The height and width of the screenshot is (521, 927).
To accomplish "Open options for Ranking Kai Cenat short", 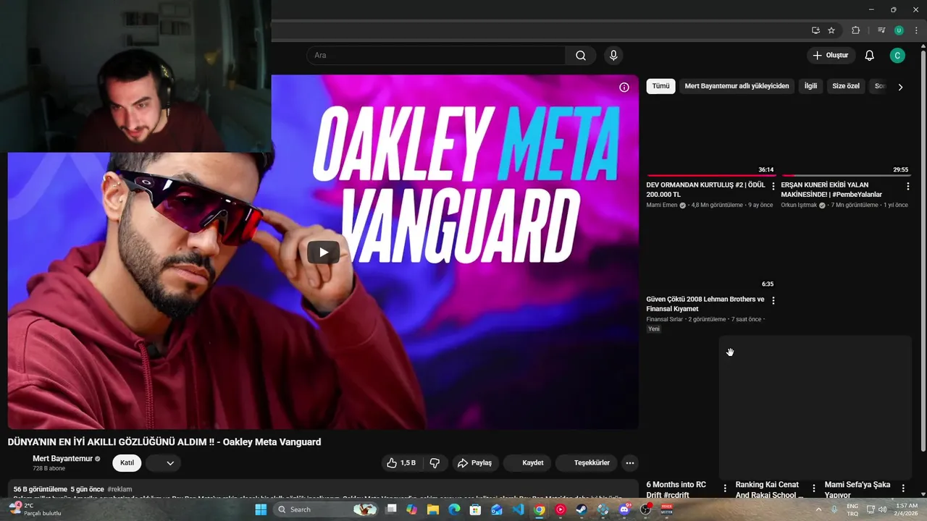I will (814, 488).
